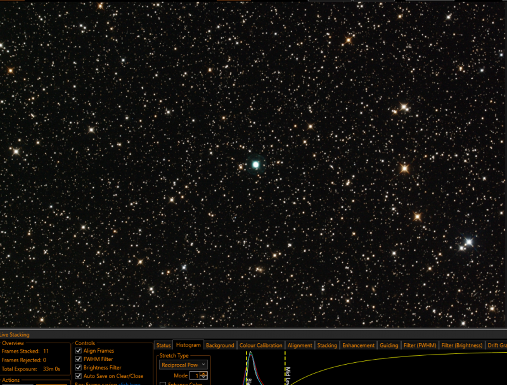This screenshot has height=385, width=507.
Task: Click the Controls group label
Action: tap(85, 343)
